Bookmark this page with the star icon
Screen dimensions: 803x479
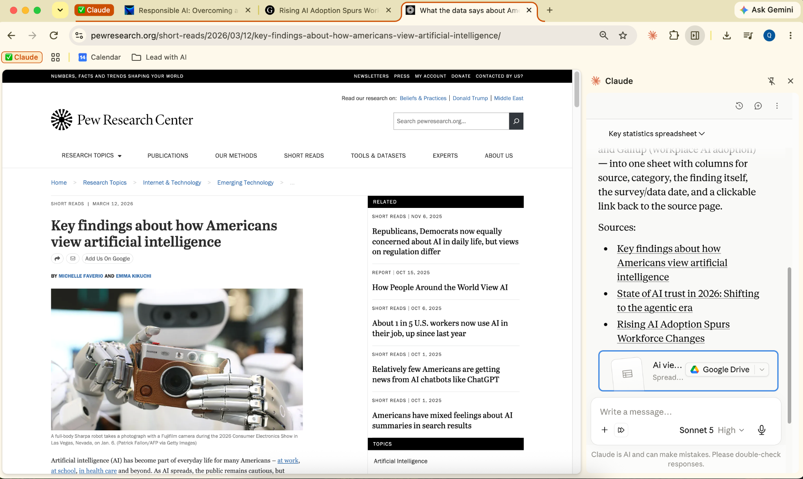pyautogui.click(x=623, y=36)
